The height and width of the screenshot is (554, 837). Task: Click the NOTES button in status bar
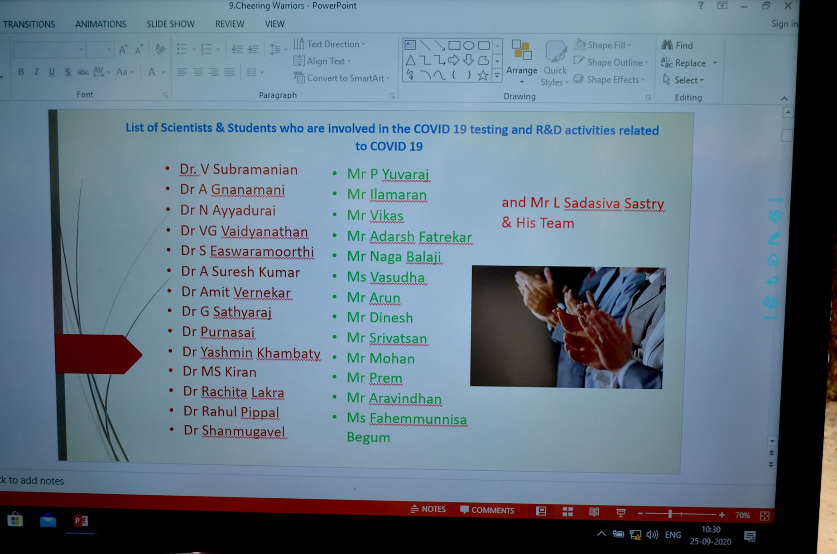(428, 509)
